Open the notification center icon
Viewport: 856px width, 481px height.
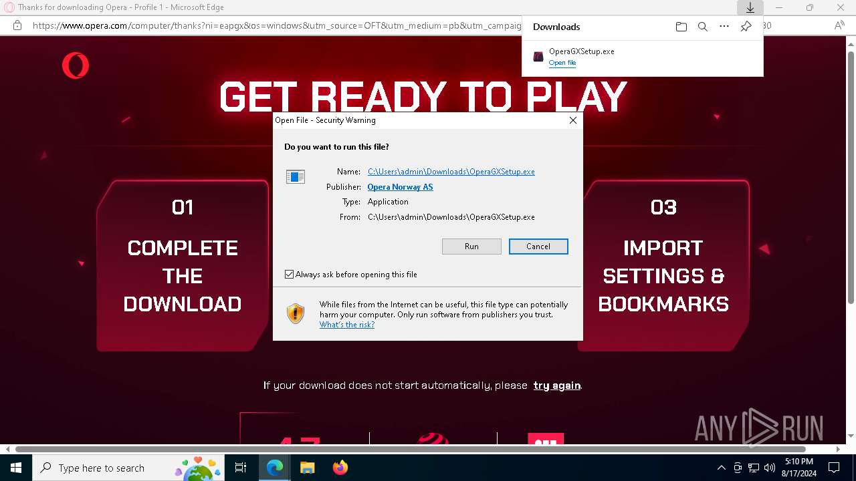[834, 468]
